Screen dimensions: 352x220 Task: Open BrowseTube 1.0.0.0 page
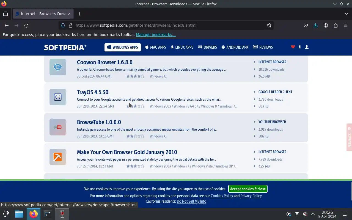[99, 122]
